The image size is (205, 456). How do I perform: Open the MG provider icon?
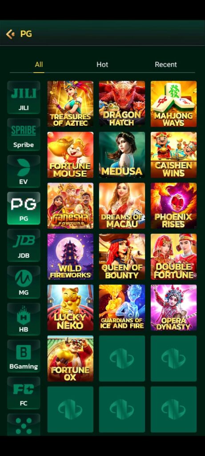(x=24, y=282)
